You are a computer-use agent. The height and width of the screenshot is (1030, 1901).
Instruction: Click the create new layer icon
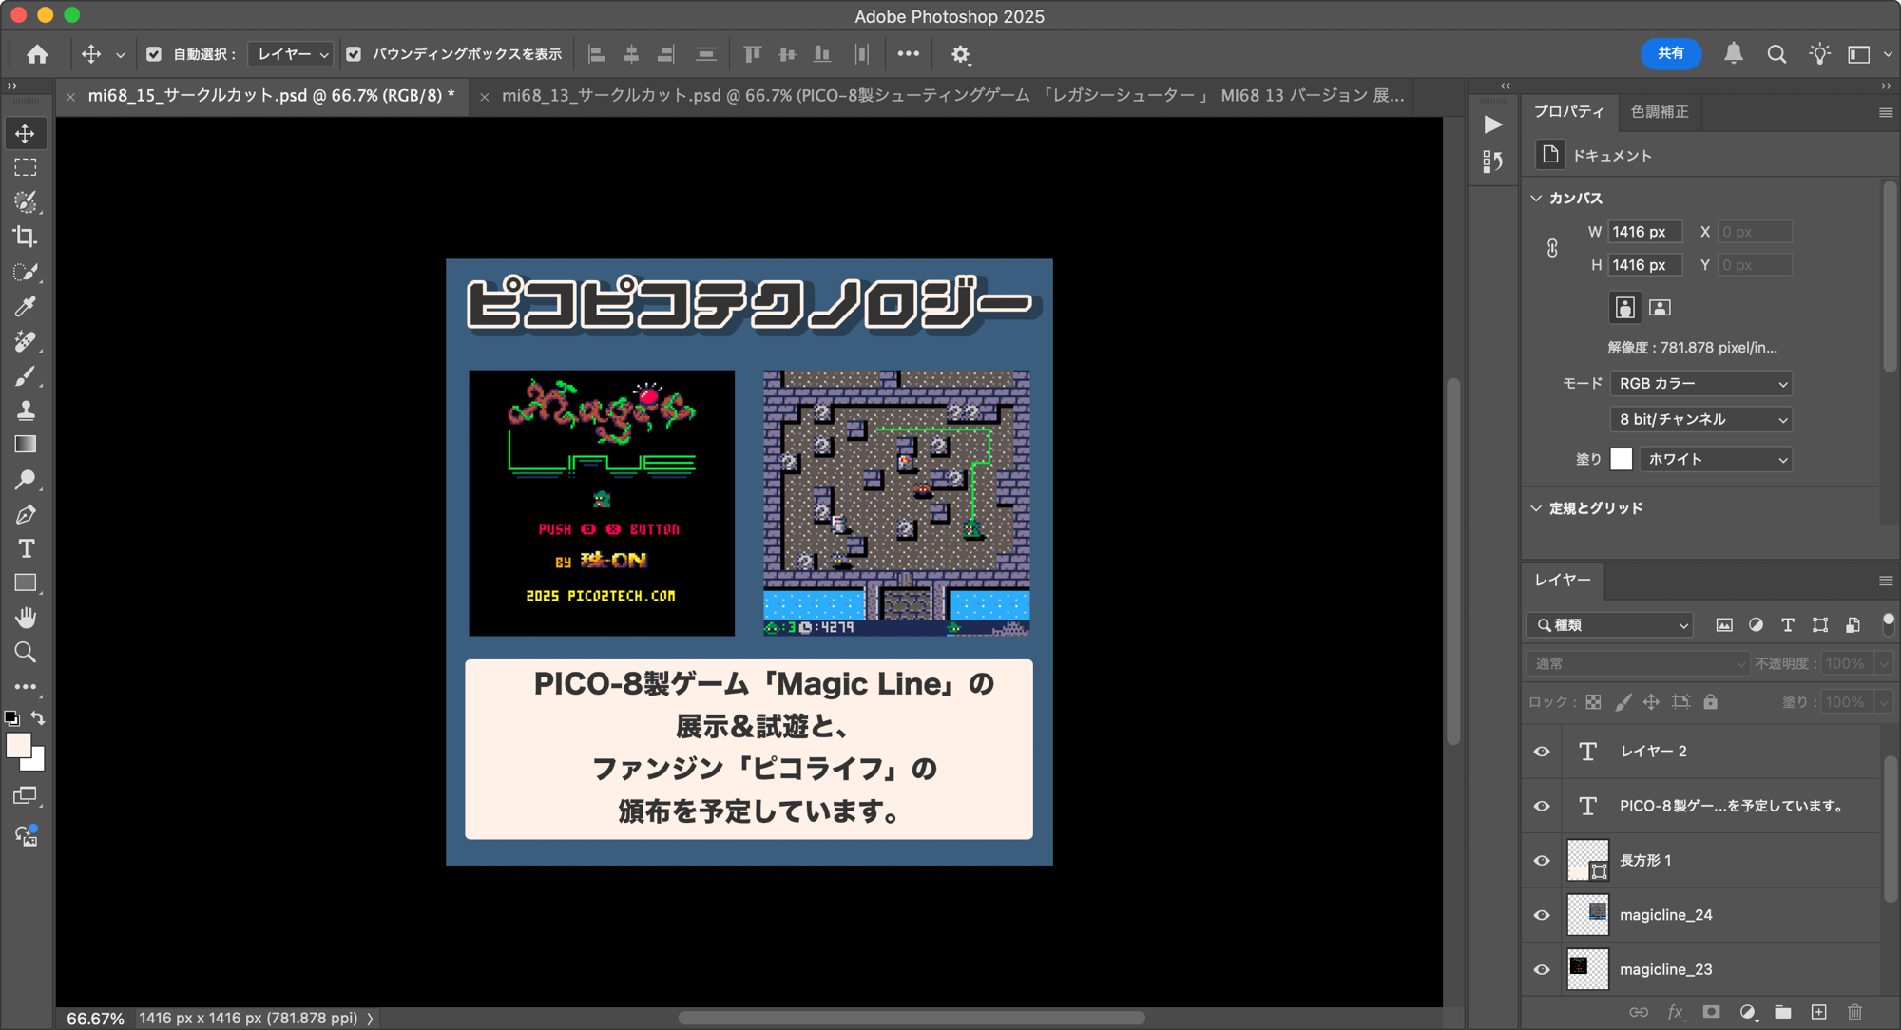1818,1012
